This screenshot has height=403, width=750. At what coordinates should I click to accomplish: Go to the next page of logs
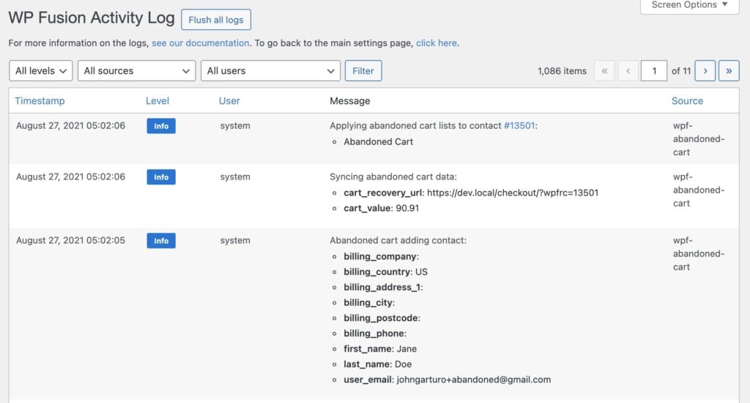click(x=705, y=71)
